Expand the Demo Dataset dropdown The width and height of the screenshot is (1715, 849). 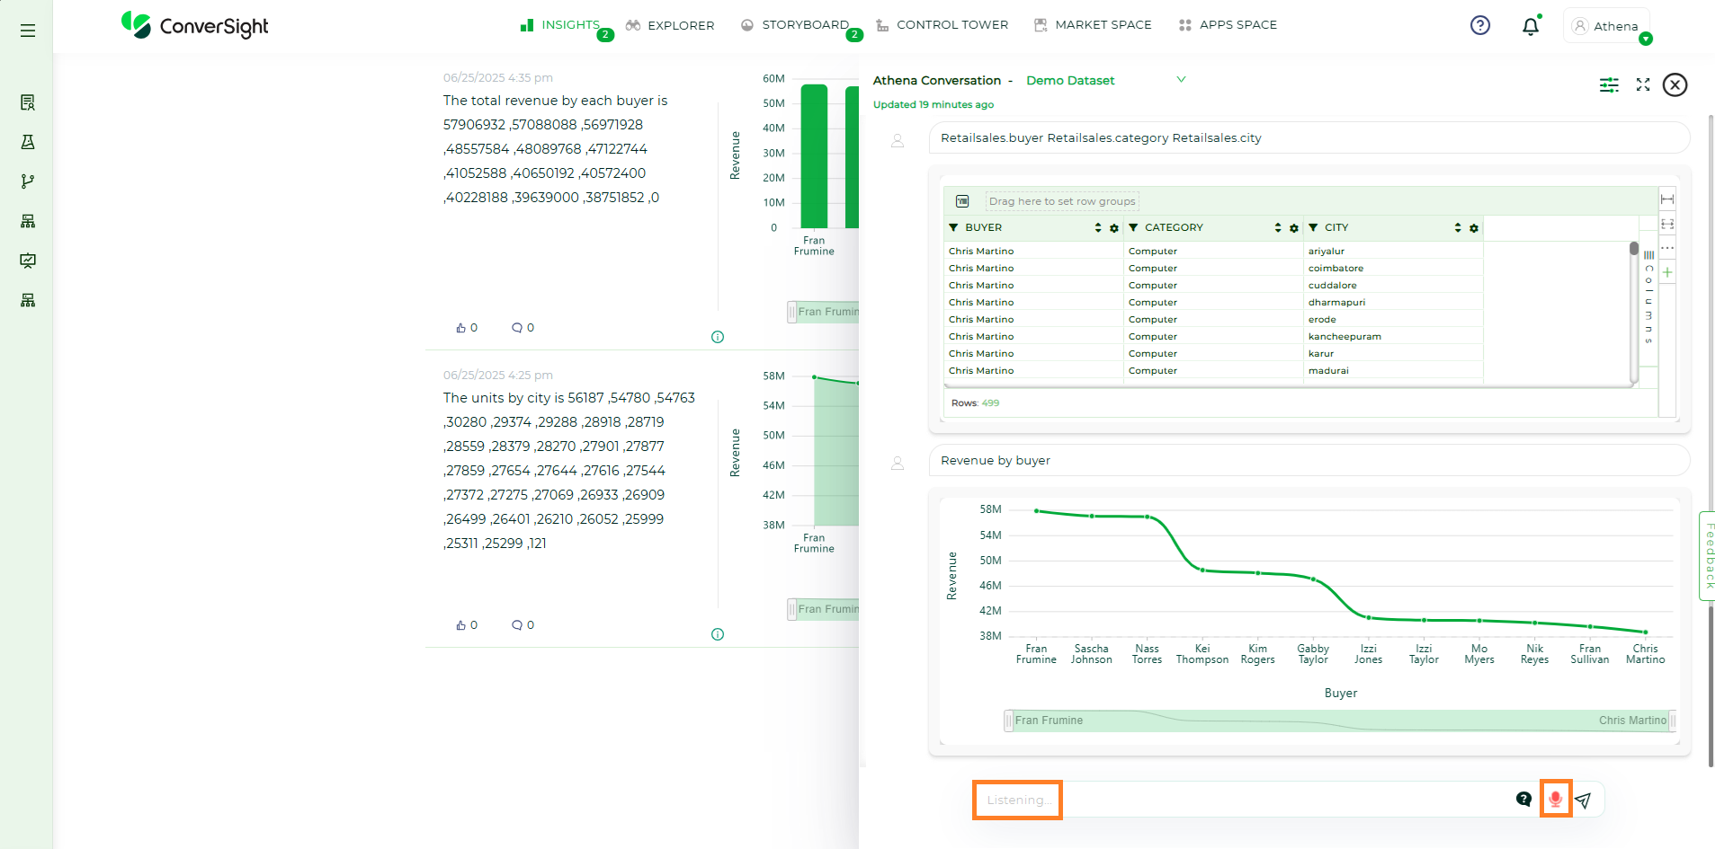coord(1181,80)
